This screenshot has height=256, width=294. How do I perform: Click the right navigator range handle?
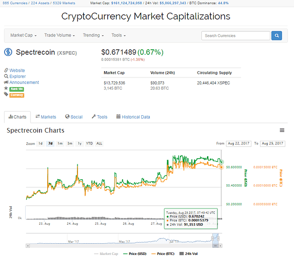(x=218, y=238)
